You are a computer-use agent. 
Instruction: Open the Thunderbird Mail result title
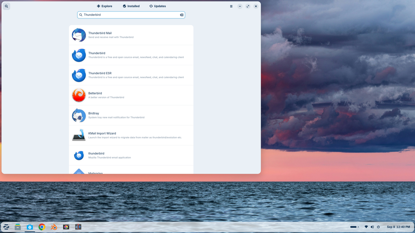100,33
